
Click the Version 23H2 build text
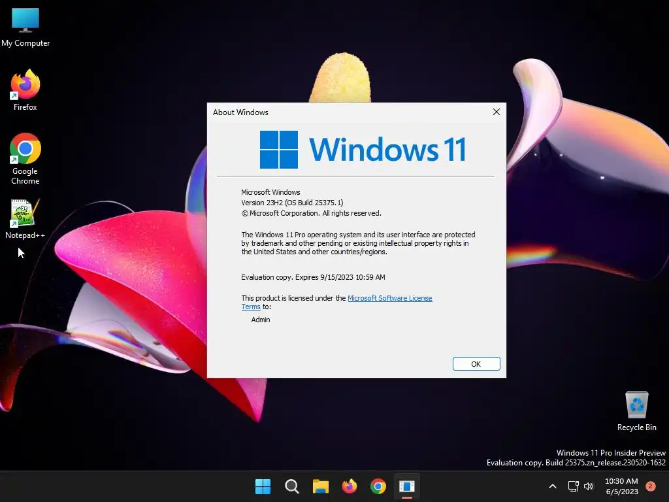point(292,203)
